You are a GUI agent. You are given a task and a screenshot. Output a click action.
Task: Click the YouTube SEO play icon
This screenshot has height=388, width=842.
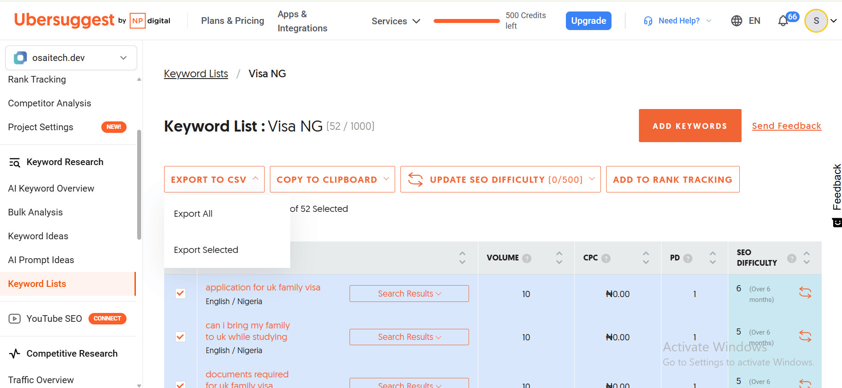pyautogui.click(x=15, y=319)
